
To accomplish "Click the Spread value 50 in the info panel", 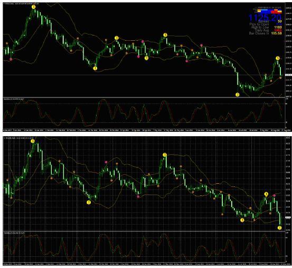I will pyautogui.click(x=279, y=21).
